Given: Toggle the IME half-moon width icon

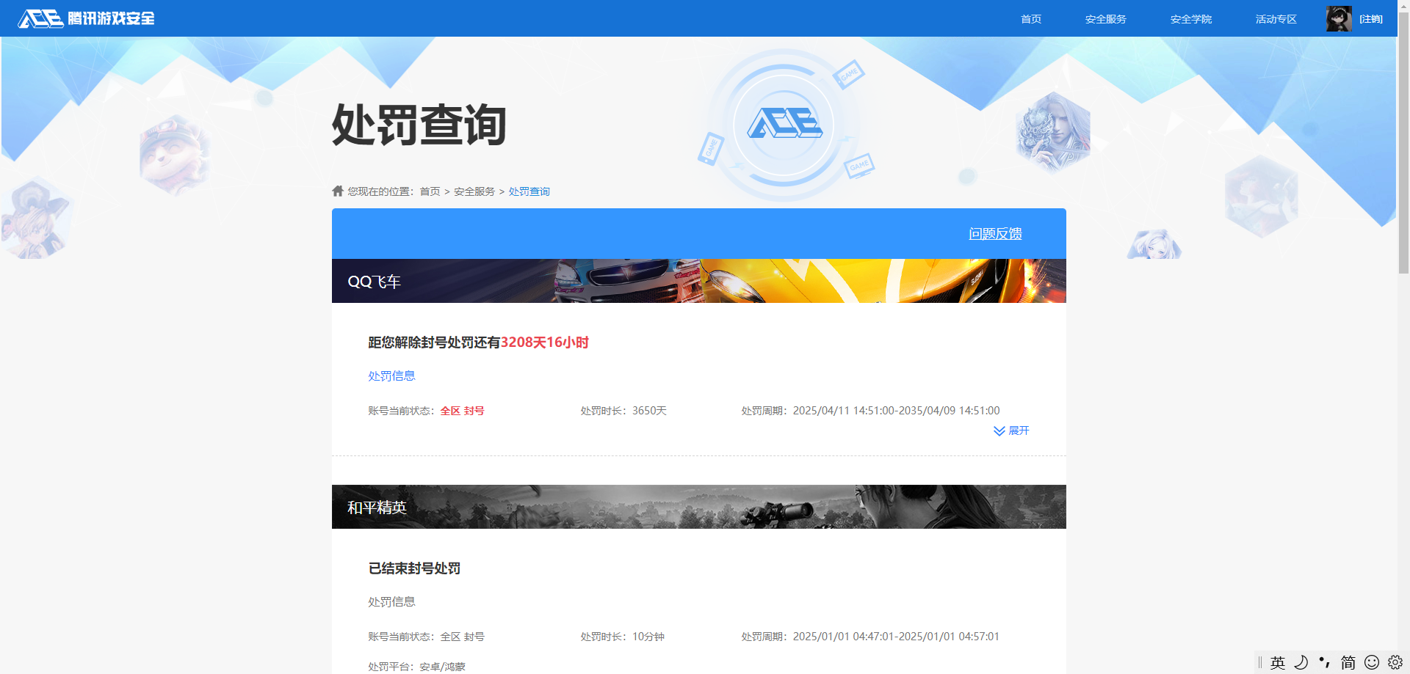Looking at the screenshot, I should (x=1301, y=662).
